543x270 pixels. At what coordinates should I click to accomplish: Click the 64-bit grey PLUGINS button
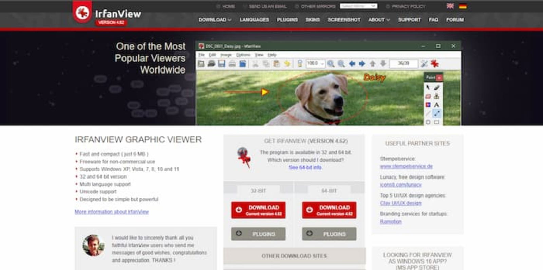click(x=329, y=234)
